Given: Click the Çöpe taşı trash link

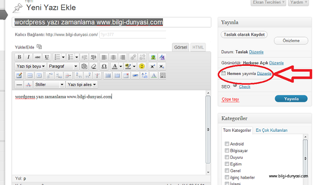Looking at the screenshot, I should pyautogui.click(x=230, y=99).
